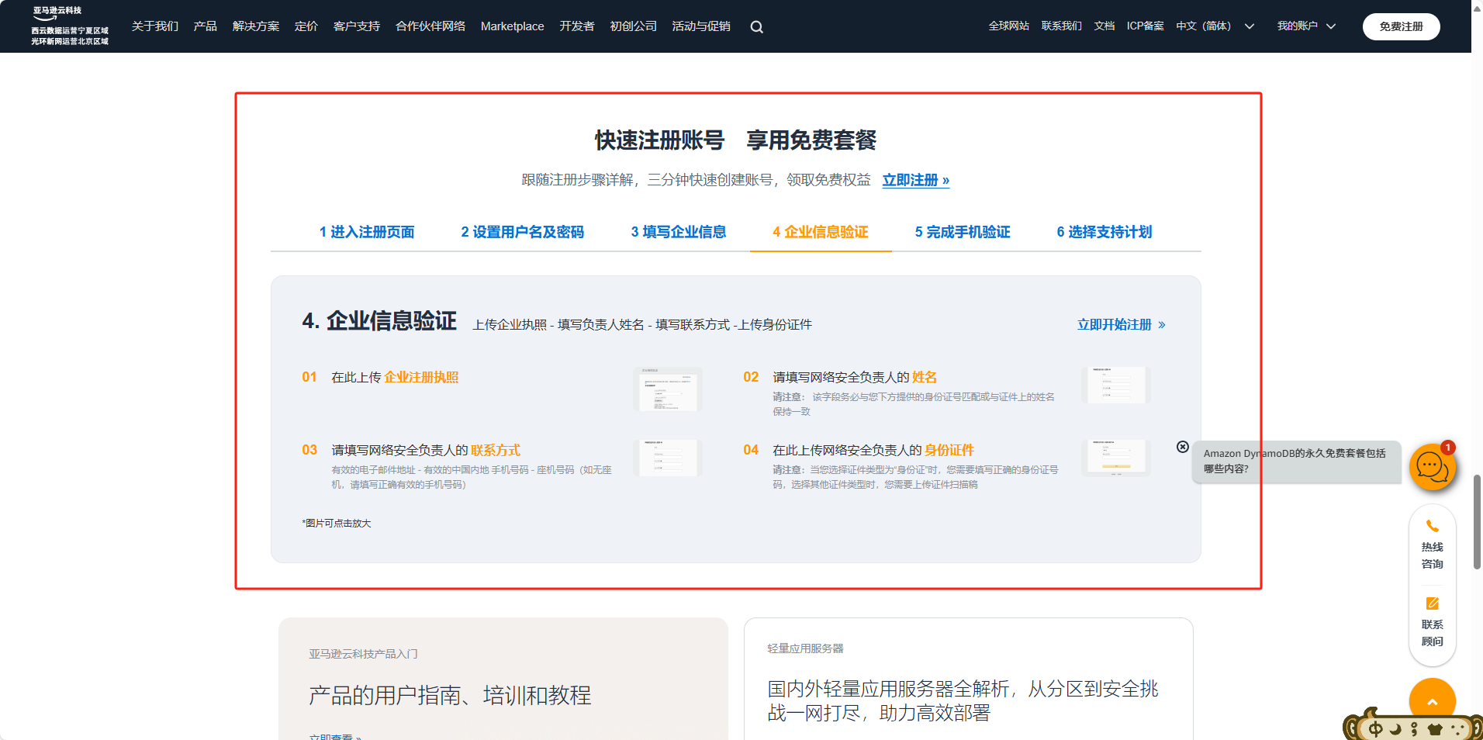
Task: Enlarge the step 02 name form thumbnail
Action: point(1115,386)
